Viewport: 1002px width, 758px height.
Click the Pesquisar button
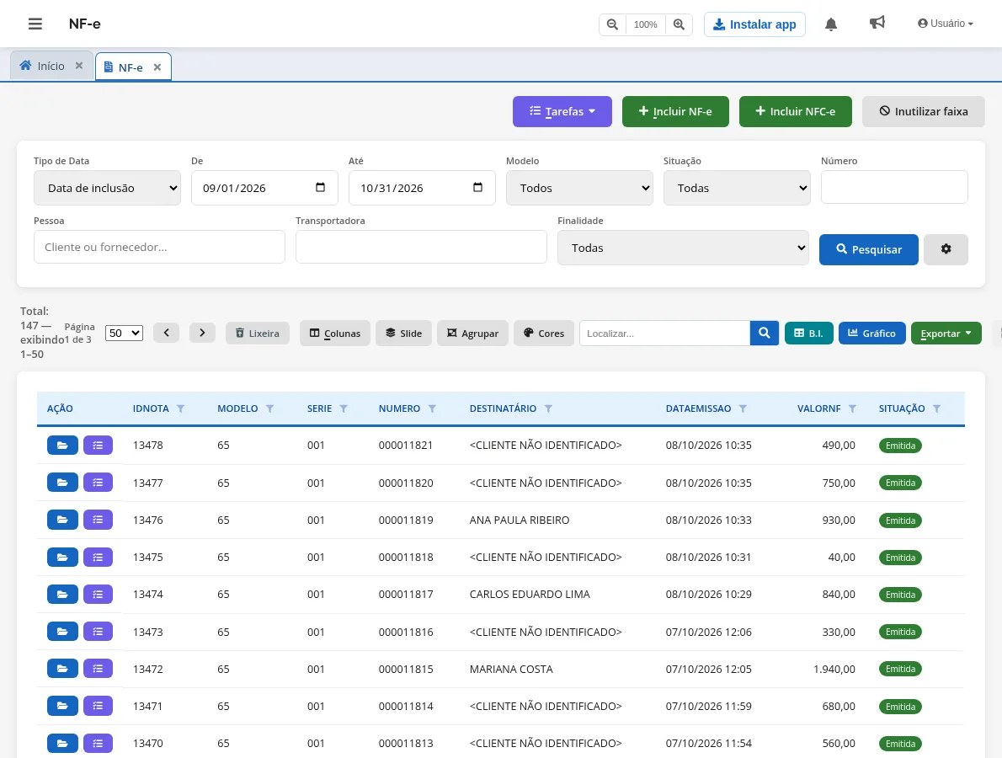point(869,249)
